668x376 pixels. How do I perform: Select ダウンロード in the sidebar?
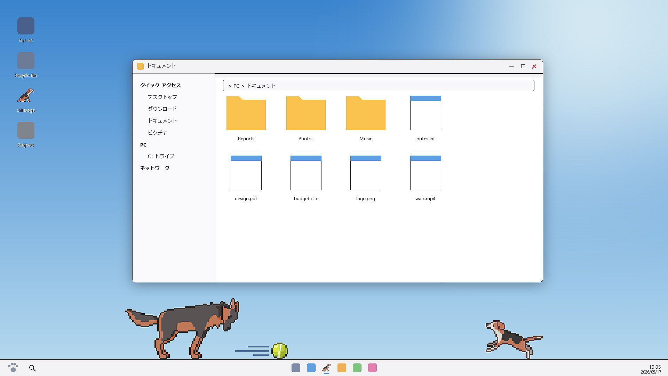tap(162, 109)
